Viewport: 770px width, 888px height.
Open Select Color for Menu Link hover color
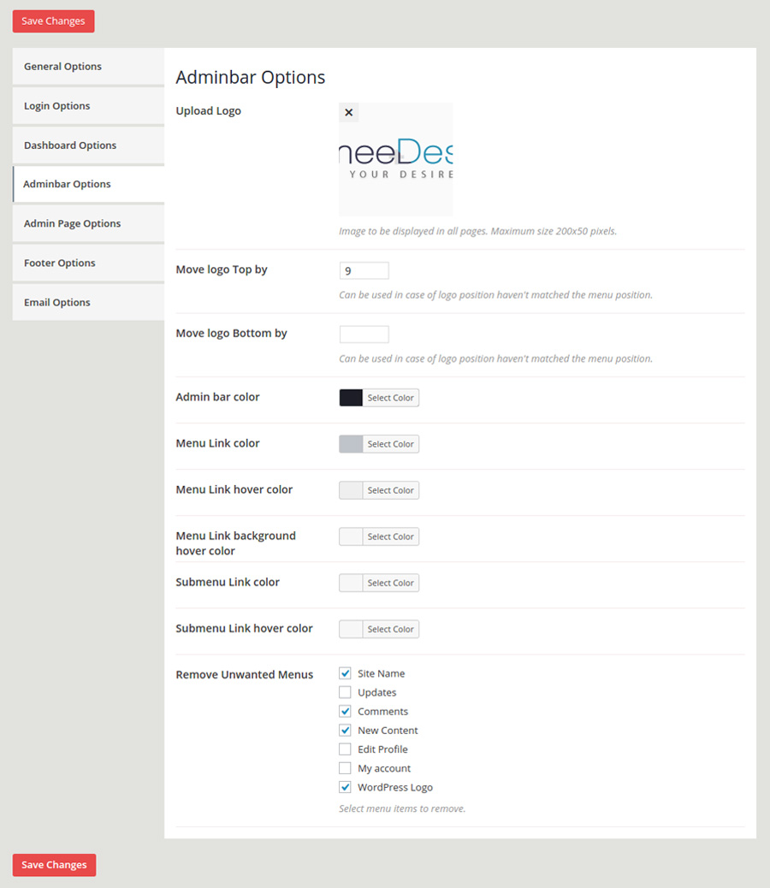[391, 490]
